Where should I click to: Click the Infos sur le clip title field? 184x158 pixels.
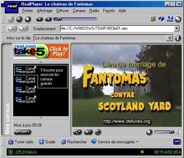(100, 38)
